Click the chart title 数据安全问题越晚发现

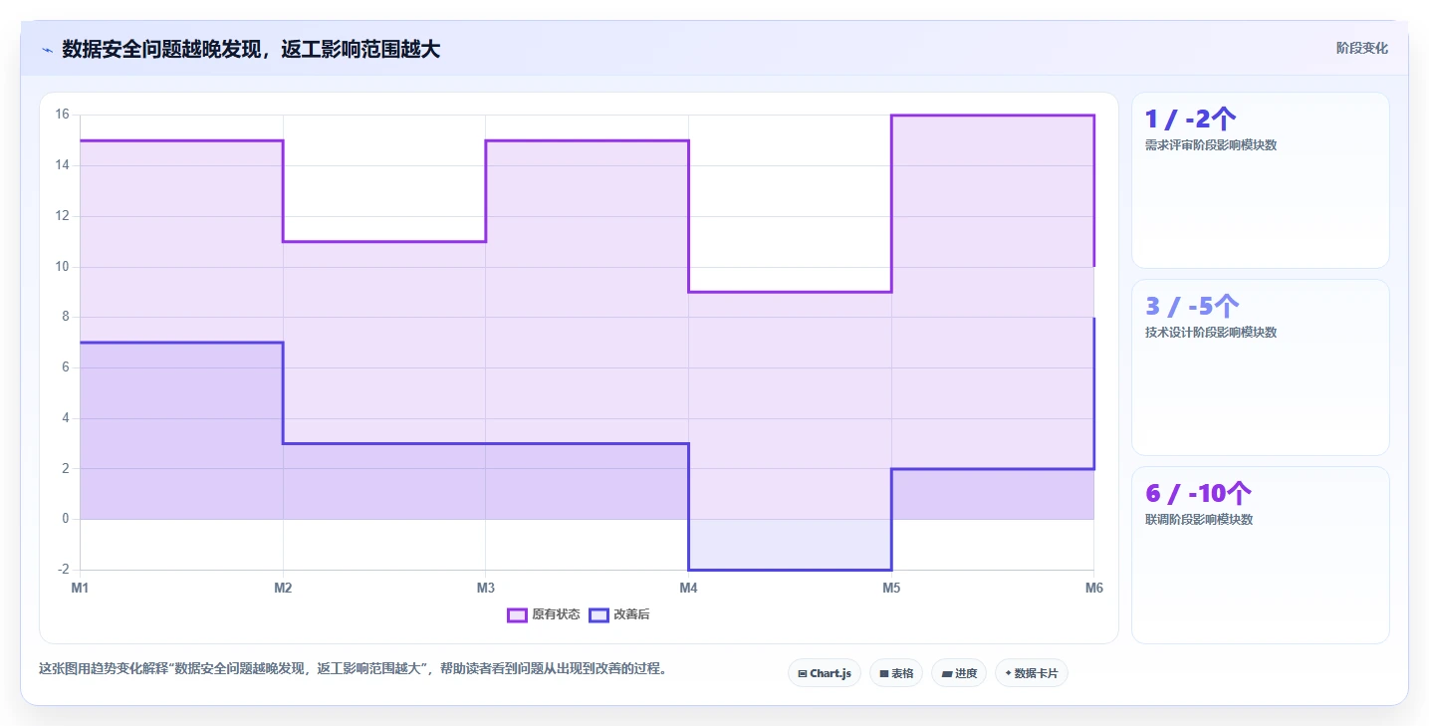(x=251, y=49)
